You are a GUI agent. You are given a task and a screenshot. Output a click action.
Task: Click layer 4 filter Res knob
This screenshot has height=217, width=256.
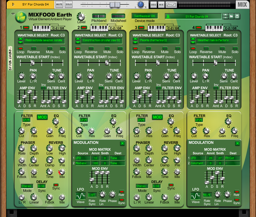pyautogui.click(x=206, y=131)
